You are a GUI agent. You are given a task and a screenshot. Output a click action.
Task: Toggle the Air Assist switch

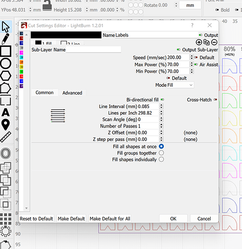(196, 64)
